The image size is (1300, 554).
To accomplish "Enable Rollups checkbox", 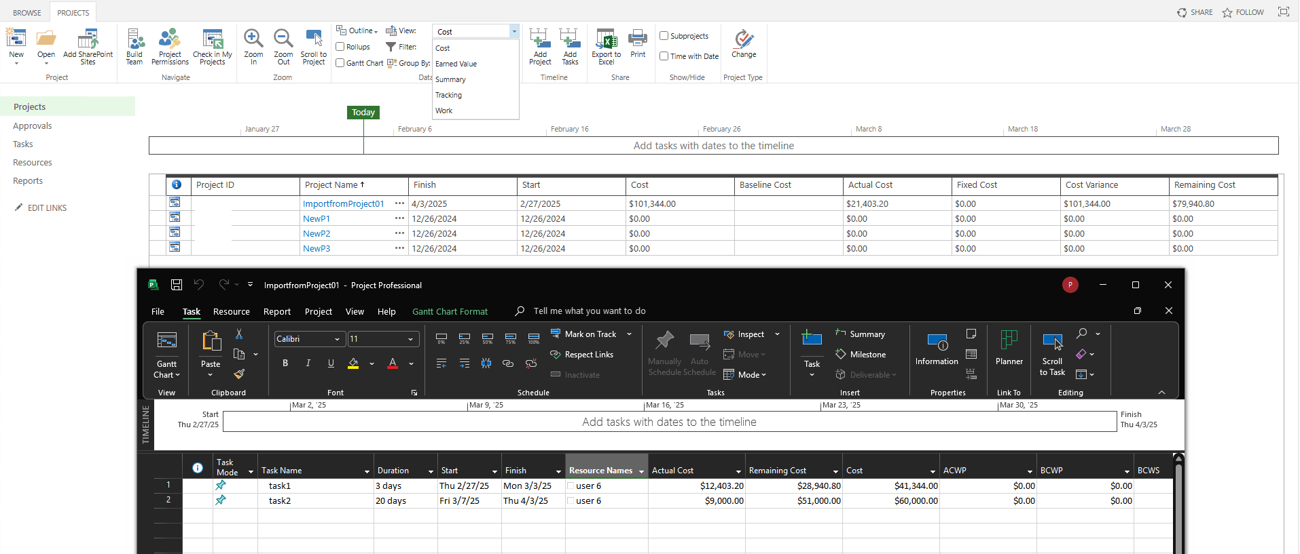I will coord(340,47).
